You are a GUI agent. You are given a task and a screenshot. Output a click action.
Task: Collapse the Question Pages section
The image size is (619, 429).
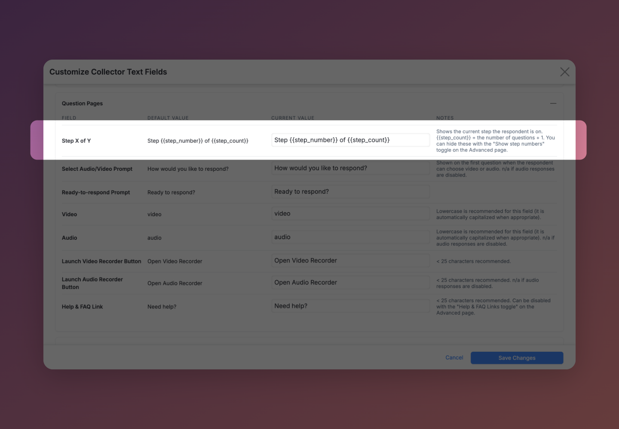click(x=553, y=103)
